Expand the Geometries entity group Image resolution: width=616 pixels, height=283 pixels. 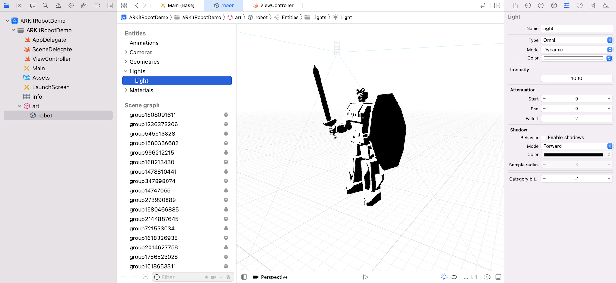[126, 62]
